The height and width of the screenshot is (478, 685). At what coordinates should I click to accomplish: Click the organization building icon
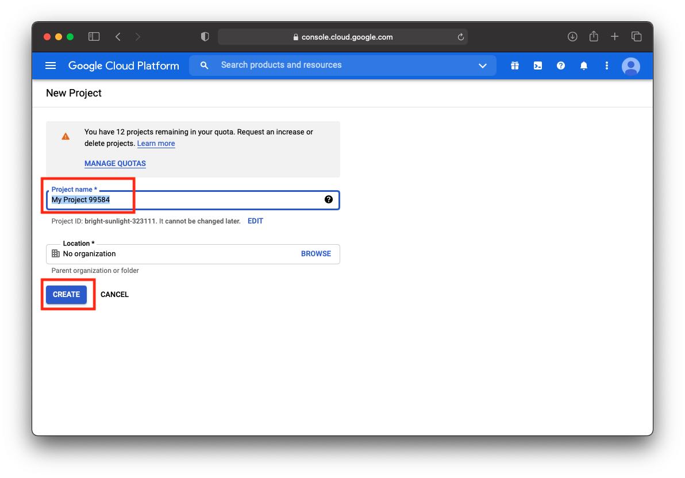tap(56, 253)
